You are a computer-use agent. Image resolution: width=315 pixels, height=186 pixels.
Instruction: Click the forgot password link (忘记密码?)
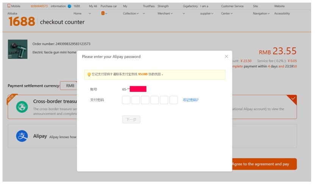190,100
